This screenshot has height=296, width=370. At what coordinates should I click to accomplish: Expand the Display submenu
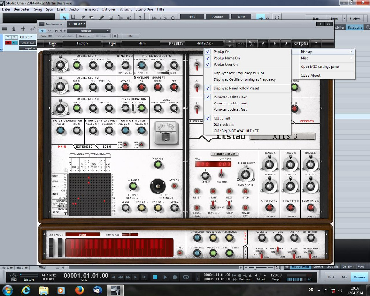[x=323, y=52]
